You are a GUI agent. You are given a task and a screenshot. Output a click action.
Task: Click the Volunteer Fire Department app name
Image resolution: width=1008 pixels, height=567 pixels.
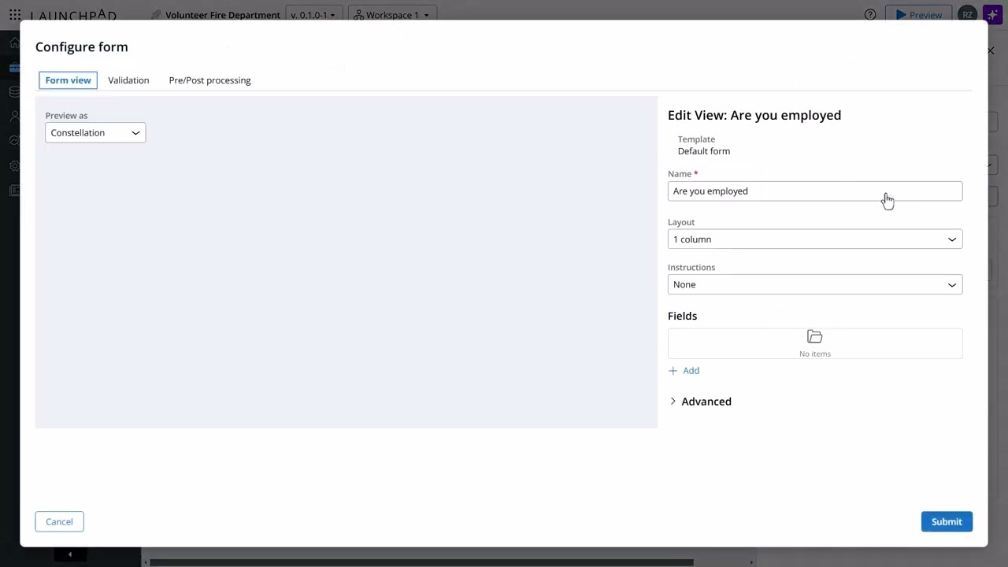click(223, 15)
